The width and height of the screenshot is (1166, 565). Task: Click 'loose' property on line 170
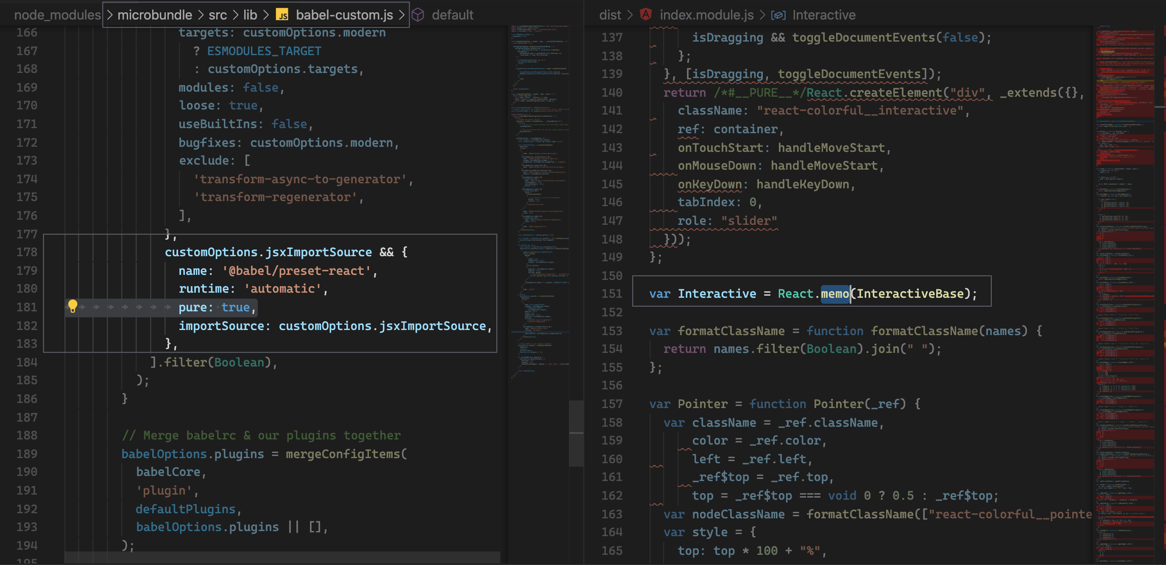(x=196, y=105)
